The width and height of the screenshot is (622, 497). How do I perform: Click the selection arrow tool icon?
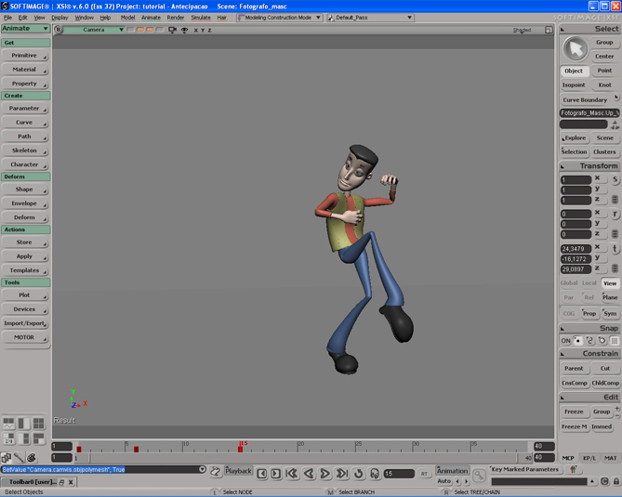(x=576, y=48)
